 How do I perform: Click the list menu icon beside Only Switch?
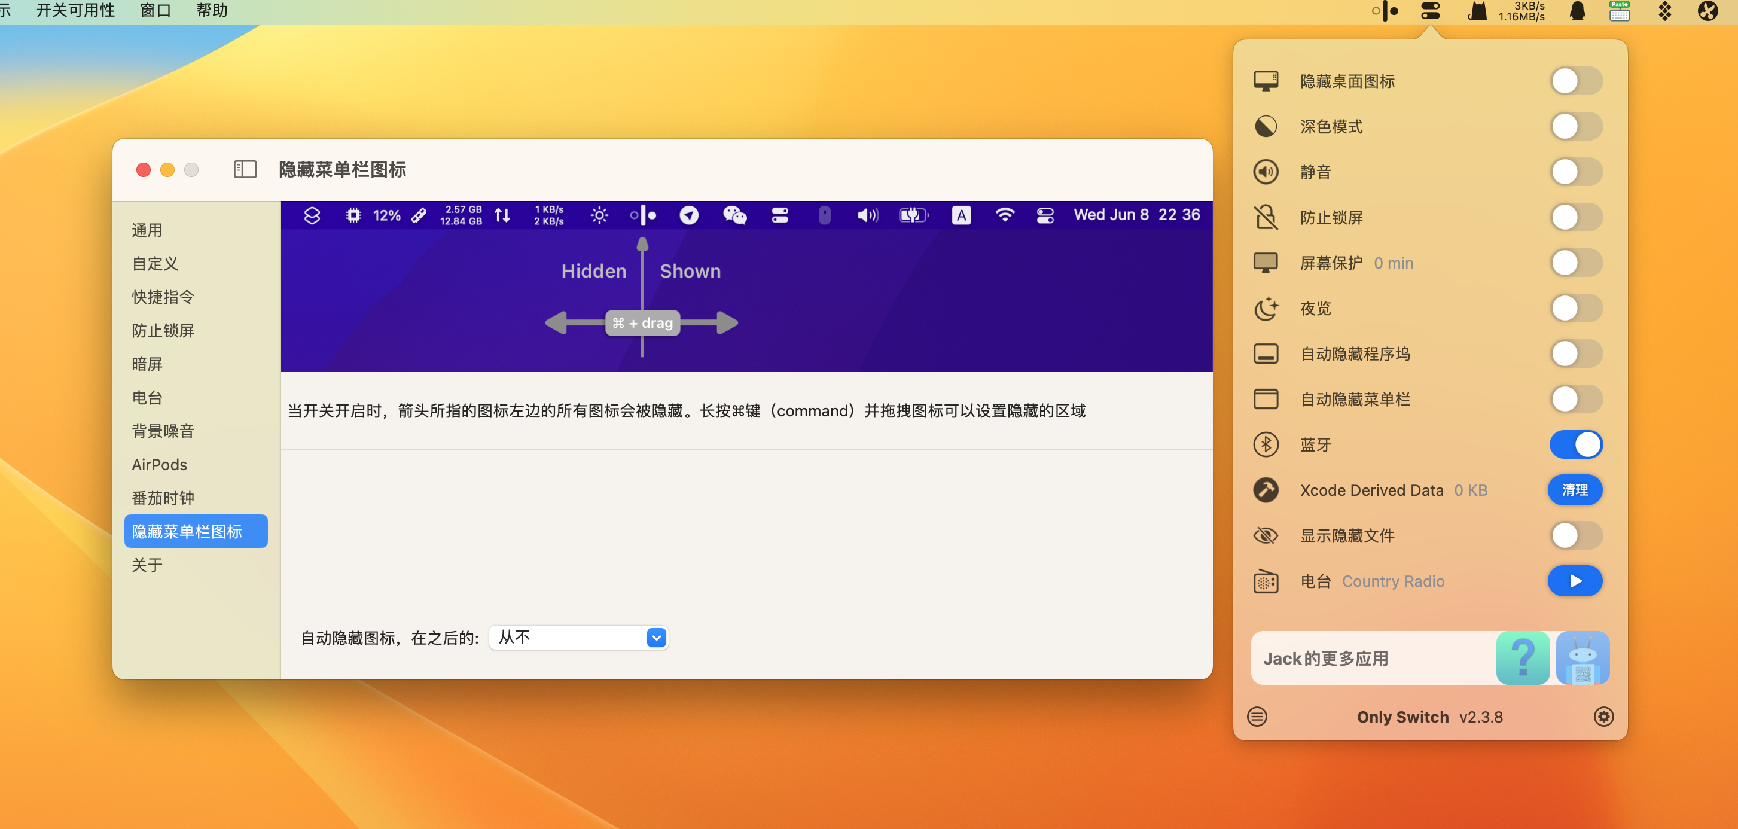1257,717
